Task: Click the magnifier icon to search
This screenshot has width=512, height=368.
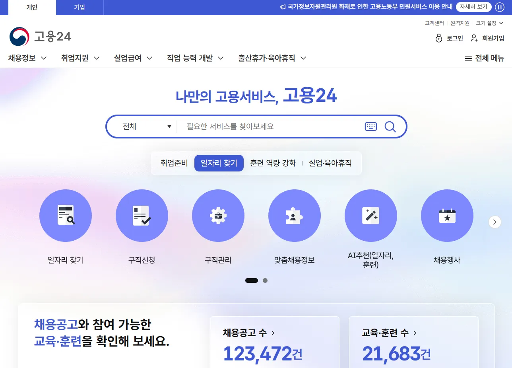Action: [x=390, y=127]
